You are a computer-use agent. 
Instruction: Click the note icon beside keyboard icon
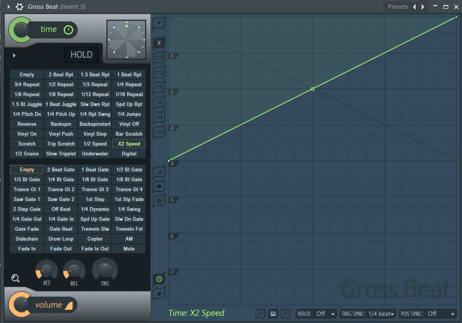pos(285,314)
